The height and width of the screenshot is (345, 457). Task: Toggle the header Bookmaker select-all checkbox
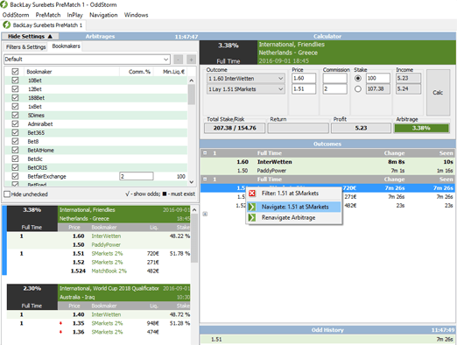click(x=15, y=72)
